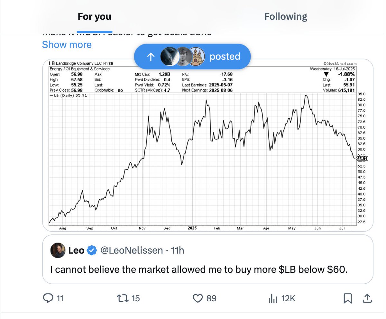Viewport: 386px width, 319px height.
Task: Expand the tweet with Show more
Action: tap(67, 44)
